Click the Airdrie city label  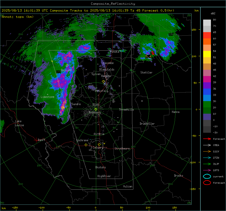[99, 134]
